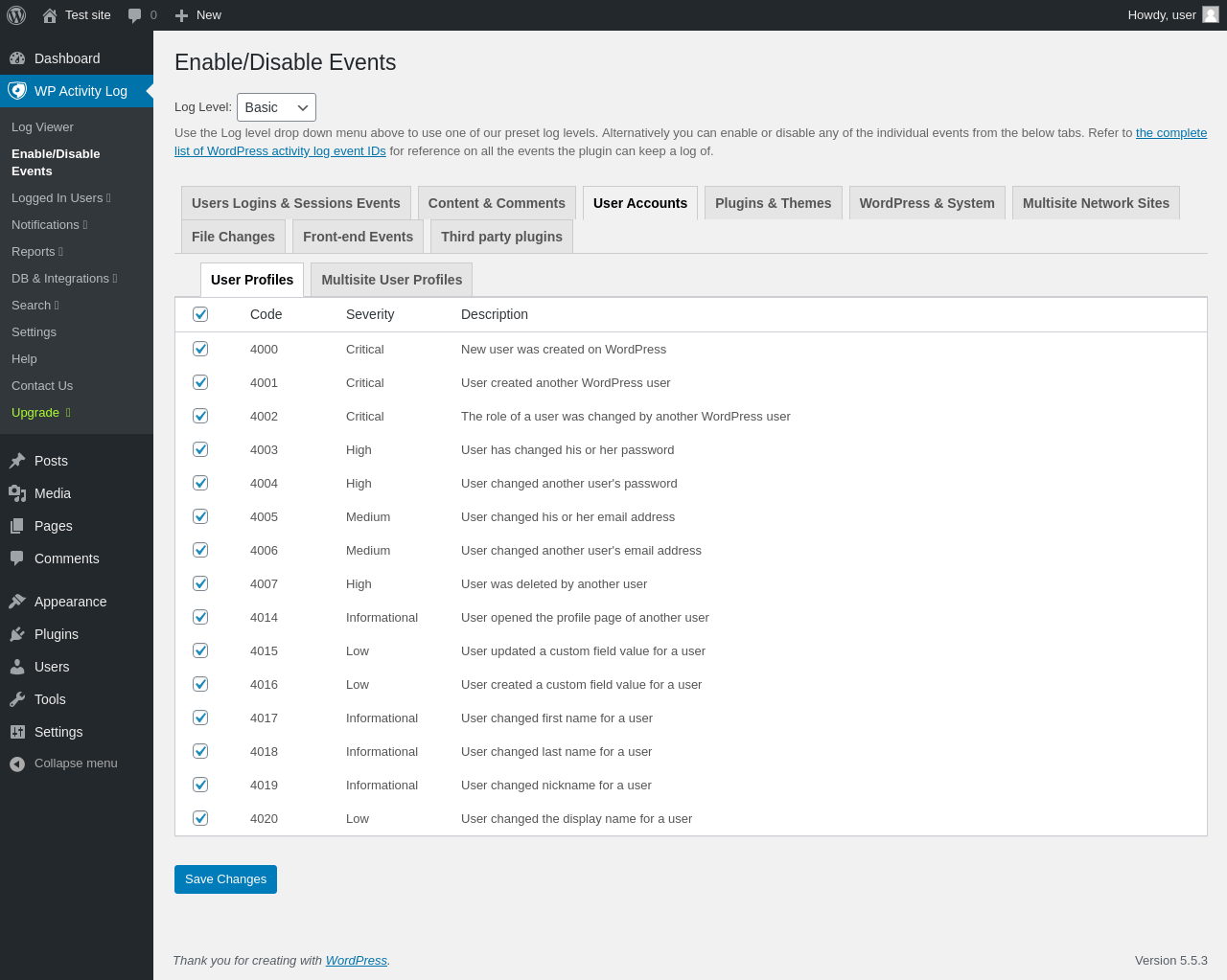
Task: Click the Test site home icon
Action: [x=50, y=15]
